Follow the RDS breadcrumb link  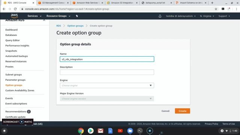(x=58, y=26)
